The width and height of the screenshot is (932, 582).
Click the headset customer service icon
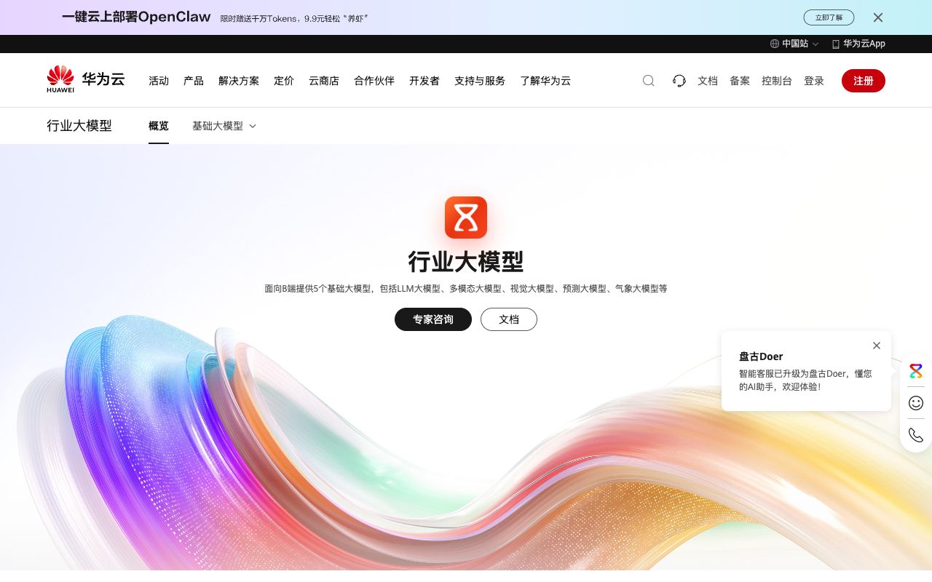pyautogui.click(x=679, y=81)
